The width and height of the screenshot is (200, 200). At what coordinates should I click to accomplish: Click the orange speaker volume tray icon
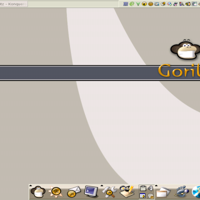pos(188,4)
